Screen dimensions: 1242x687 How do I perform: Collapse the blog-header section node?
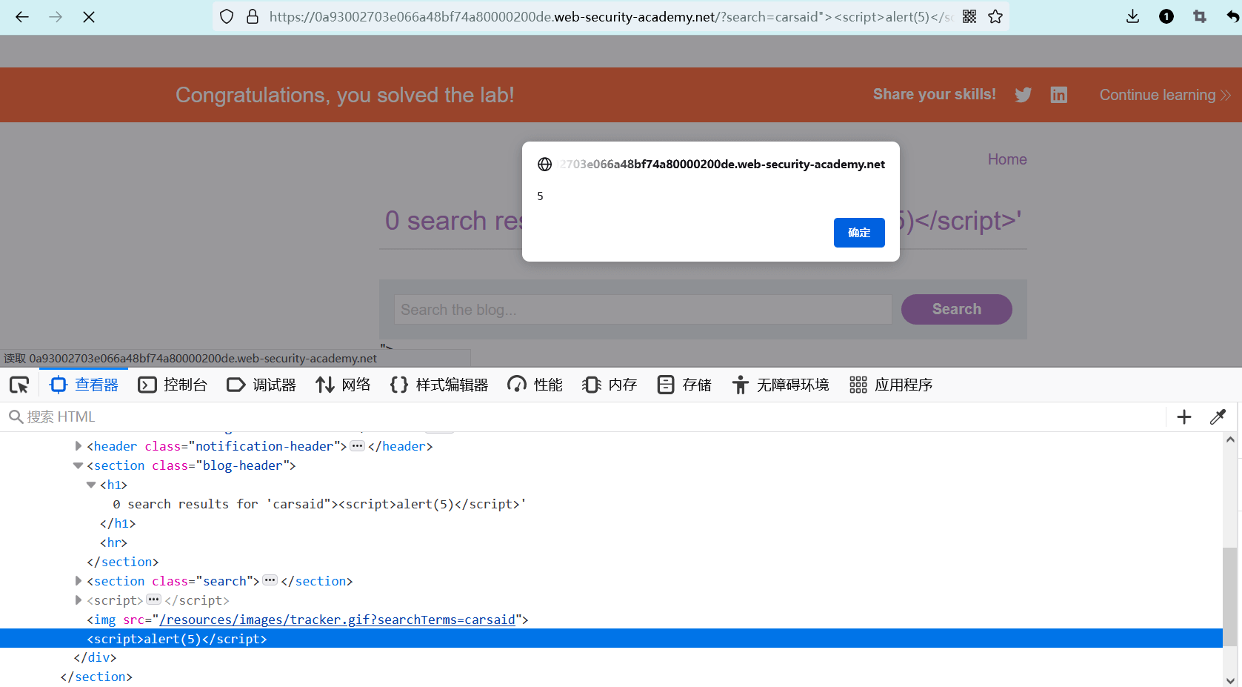click(78, 465)
